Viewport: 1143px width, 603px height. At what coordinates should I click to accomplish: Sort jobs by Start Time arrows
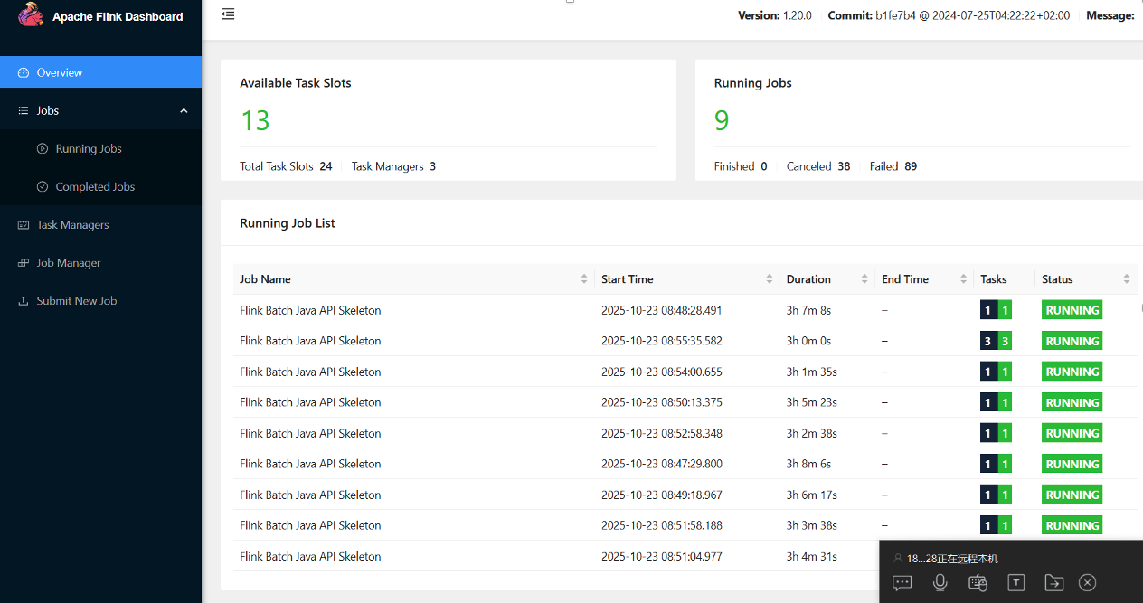coord(770,279)
